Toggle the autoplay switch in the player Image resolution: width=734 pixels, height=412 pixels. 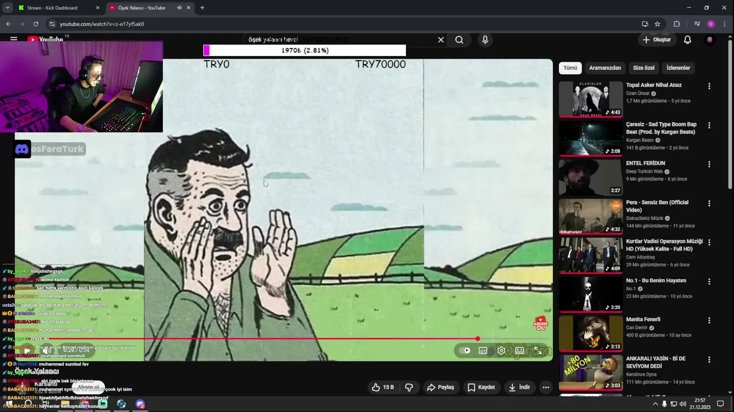(x=466, y=350)
